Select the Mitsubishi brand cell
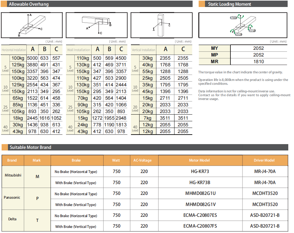Viewport: 294px width, 233px height. tap(13, 175)
